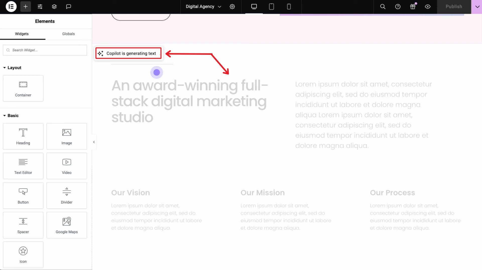482x270 pixels.
Task: Switch to tablet responsive view
Action: coord(271,7)
